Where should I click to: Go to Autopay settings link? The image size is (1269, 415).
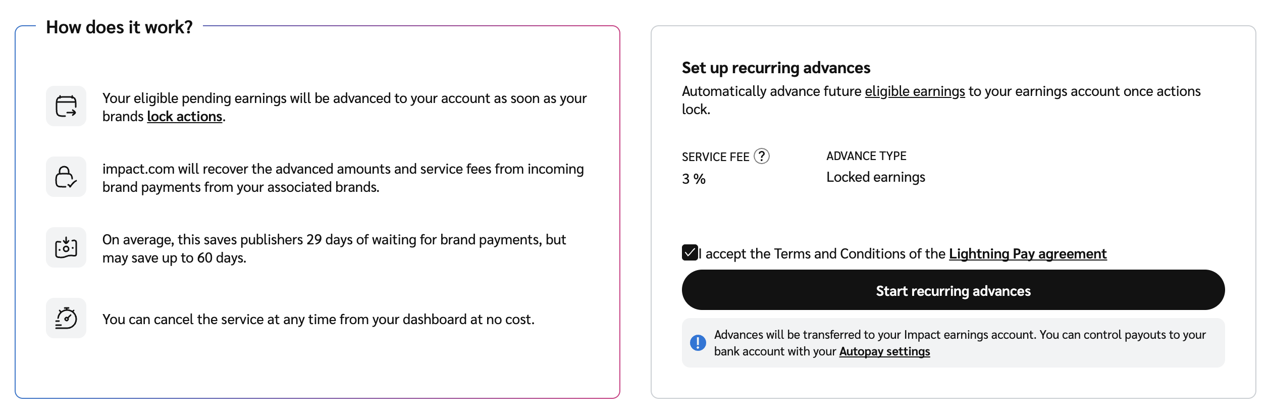[884, 351]
